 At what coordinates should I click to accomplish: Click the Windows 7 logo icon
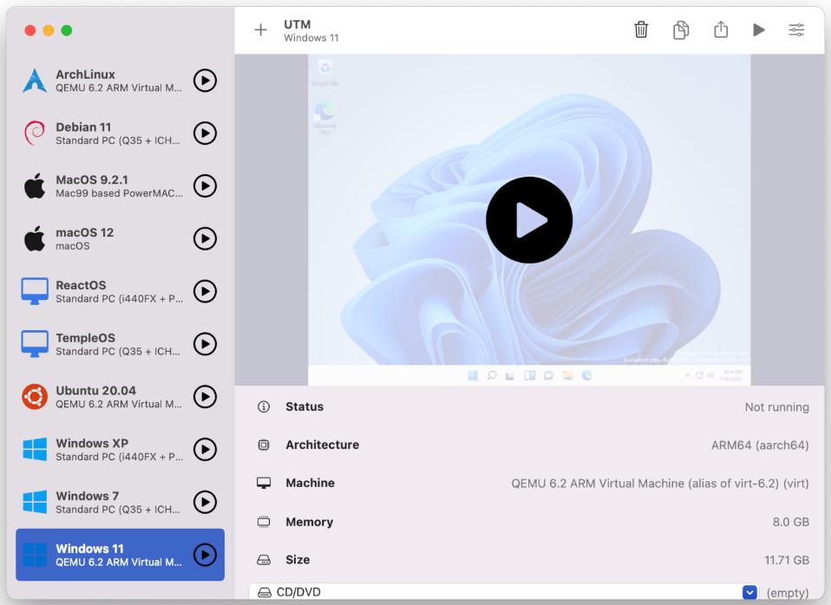pyautogui.click(x=35, y=502)
